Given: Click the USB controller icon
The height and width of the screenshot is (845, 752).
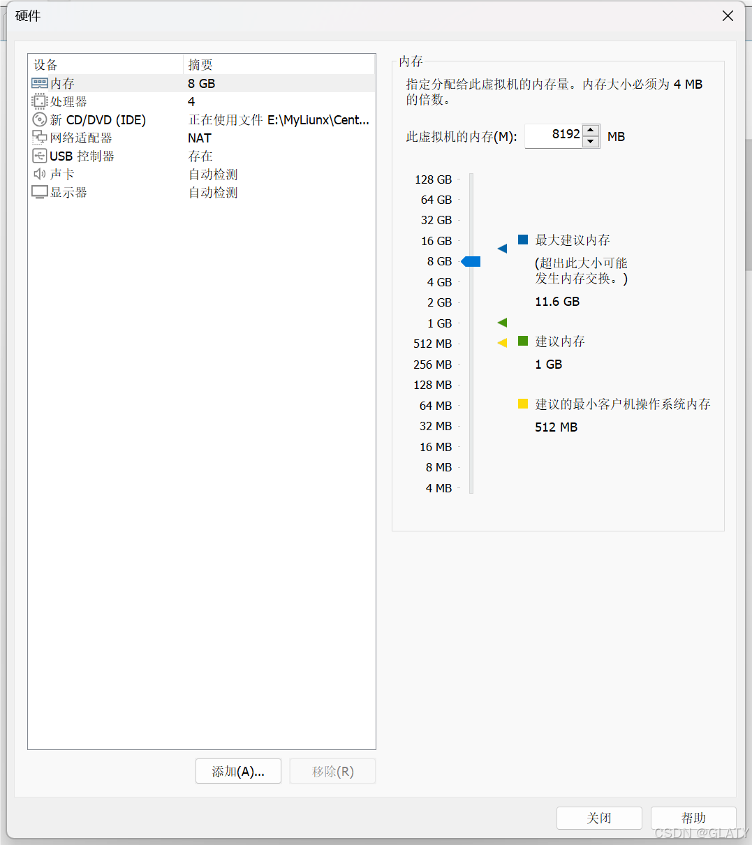Looking at the screenshot, I should [x=40, y=156].
